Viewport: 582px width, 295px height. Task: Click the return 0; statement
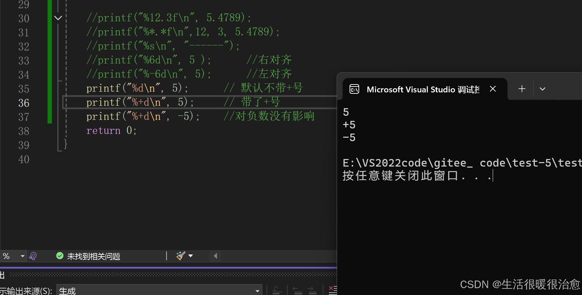click(112, 131)
